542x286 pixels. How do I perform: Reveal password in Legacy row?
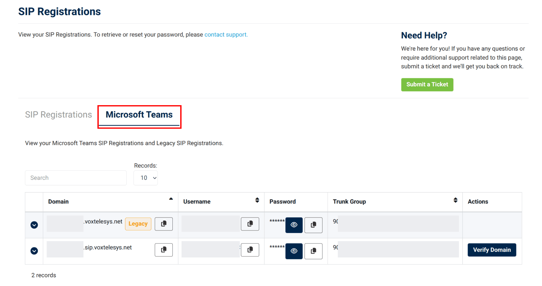(x=294, y=225)
